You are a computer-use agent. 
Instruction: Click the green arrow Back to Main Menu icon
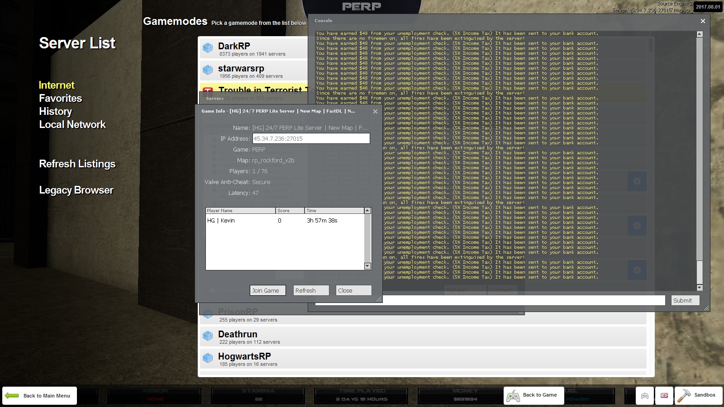[x=12, y=396]
